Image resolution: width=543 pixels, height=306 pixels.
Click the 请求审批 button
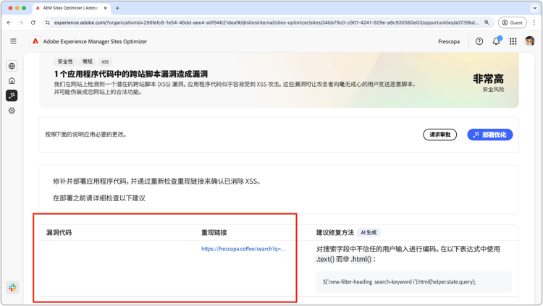click(x=439, y=135)
